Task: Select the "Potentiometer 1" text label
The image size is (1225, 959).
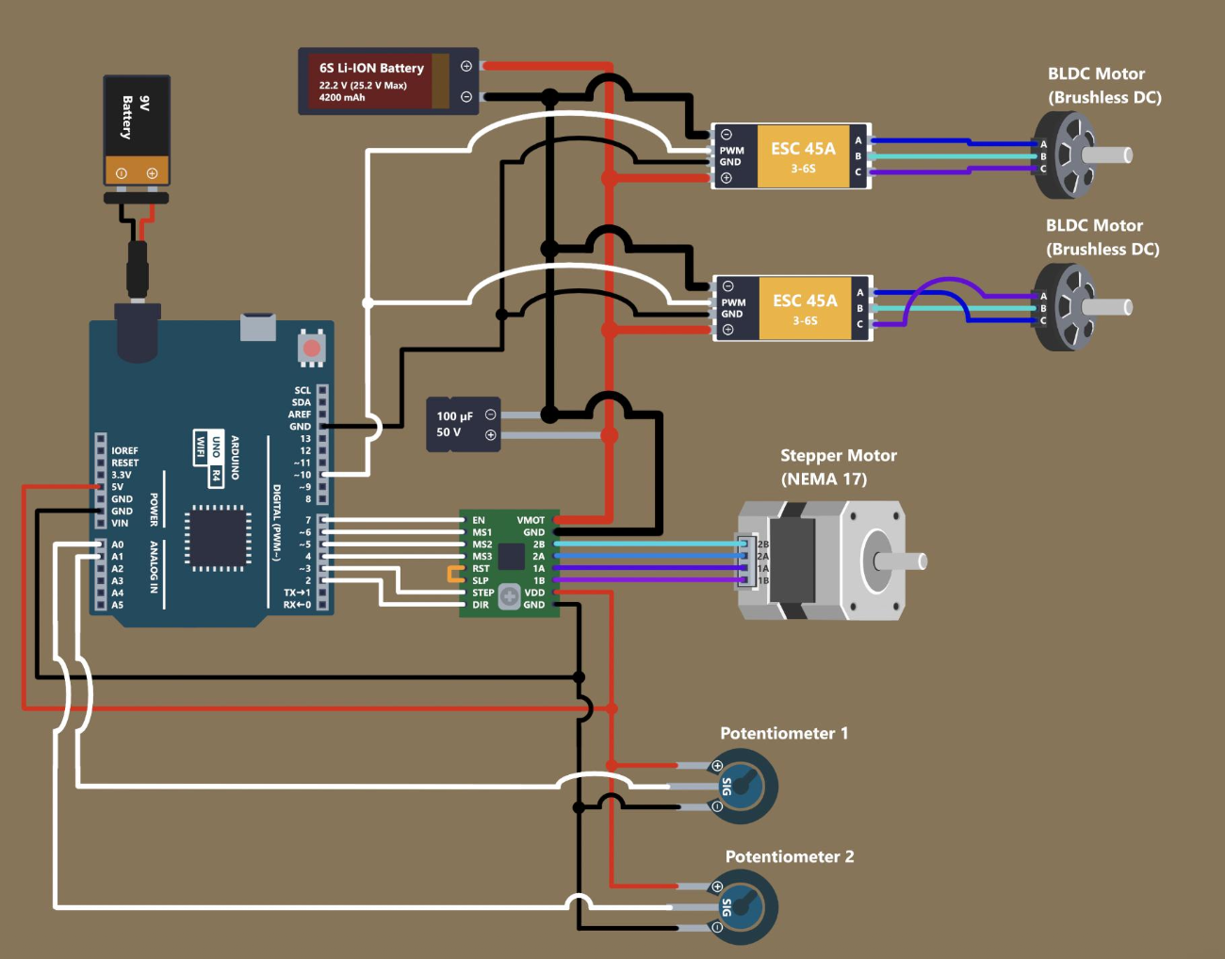Action: point(784,734)
